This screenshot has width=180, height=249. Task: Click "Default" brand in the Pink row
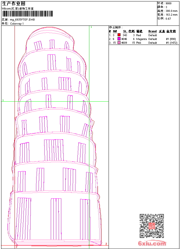(153, 43)
